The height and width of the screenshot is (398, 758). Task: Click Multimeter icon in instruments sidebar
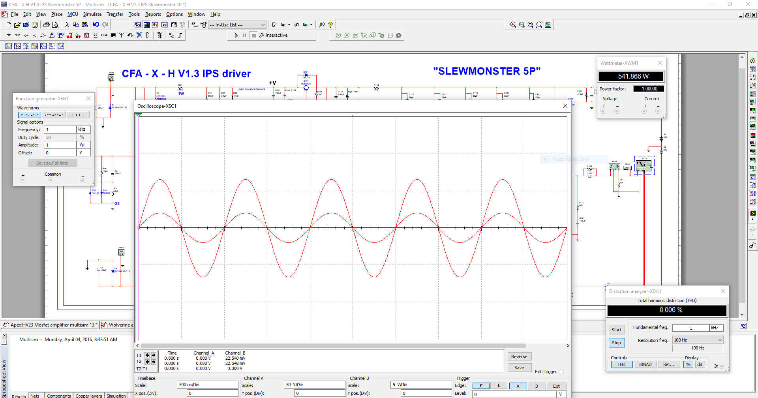[x=752, y=61]
